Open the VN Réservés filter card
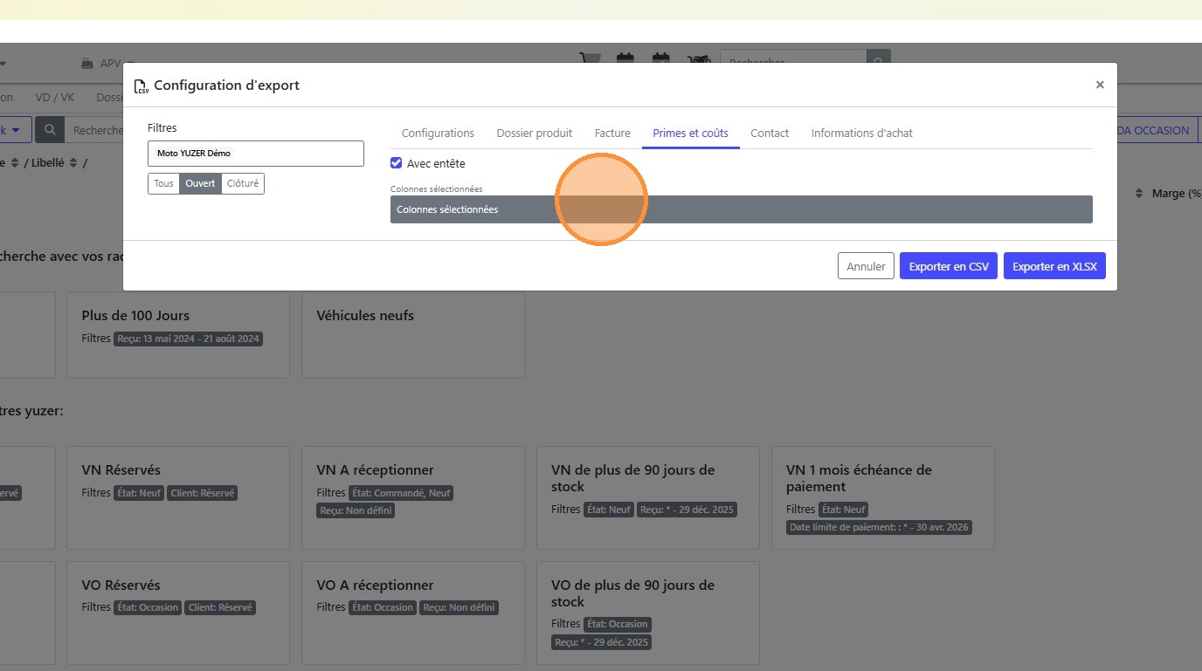This screenshot has width=1202, height=671. (x=178, y=498)
